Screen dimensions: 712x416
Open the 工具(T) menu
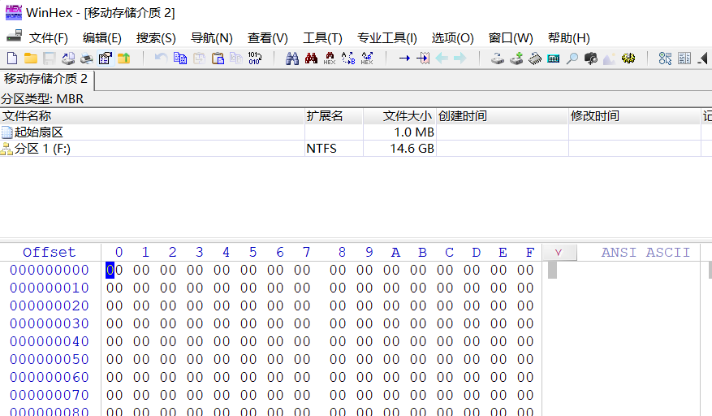coord(322,37)
